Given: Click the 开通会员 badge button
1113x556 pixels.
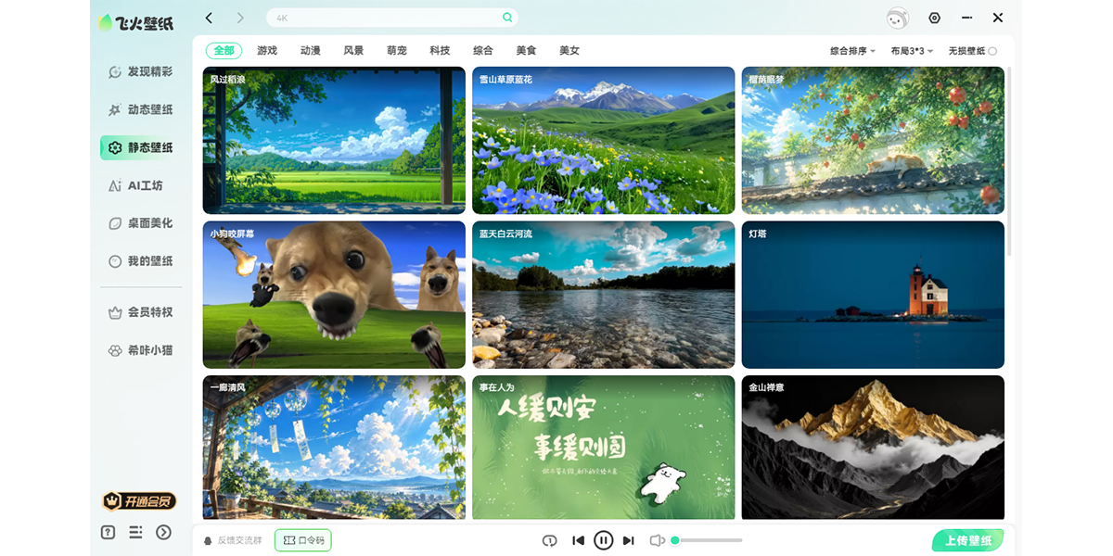Looking at the screenshot, I should tap(139, 501).
